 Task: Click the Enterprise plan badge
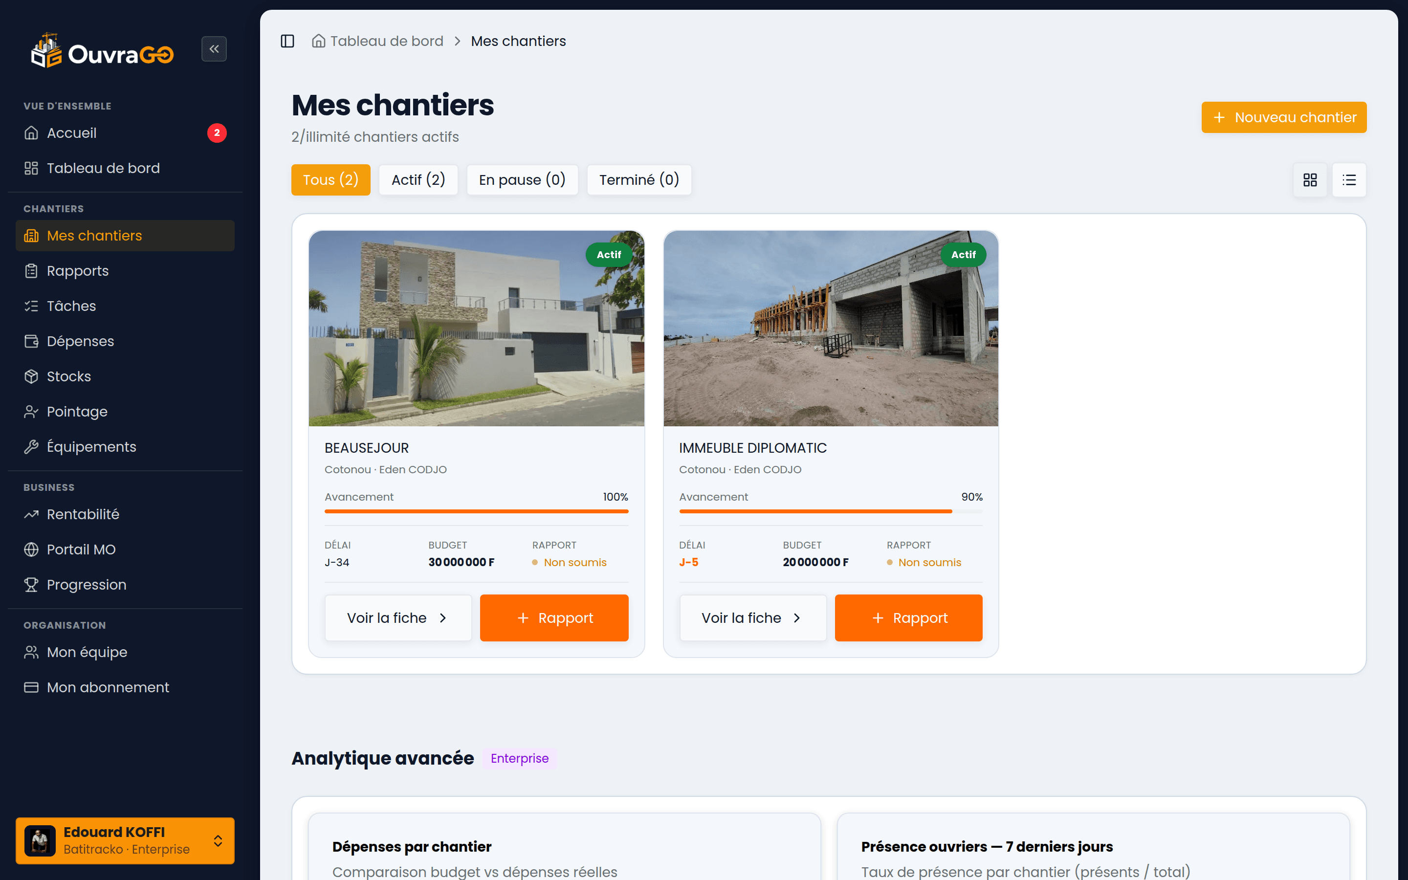[x=520, y=758]
